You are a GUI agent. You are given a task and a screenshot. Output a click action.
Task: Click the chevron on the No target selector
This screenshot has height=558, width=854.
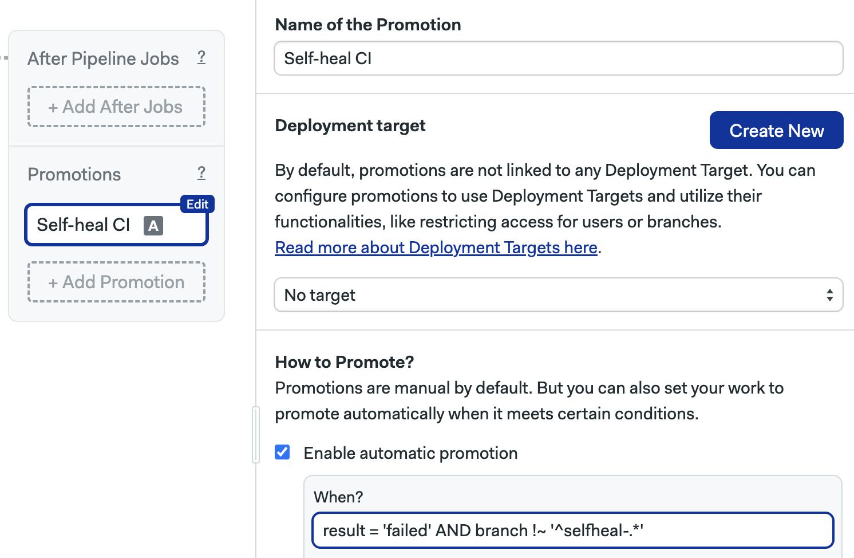831,294
